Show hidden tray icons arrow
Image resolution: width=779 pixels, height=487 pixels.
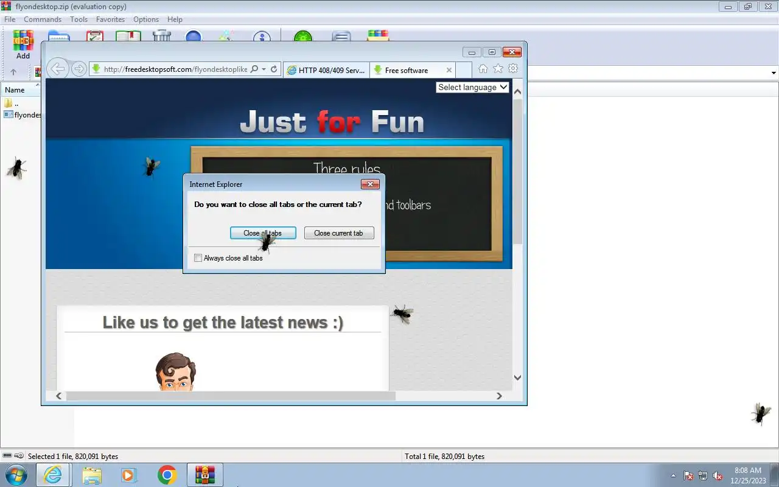[x=673, y=475]
